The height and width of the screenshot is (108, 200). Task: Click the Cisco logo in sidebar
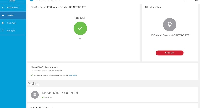tap(12, 1)
